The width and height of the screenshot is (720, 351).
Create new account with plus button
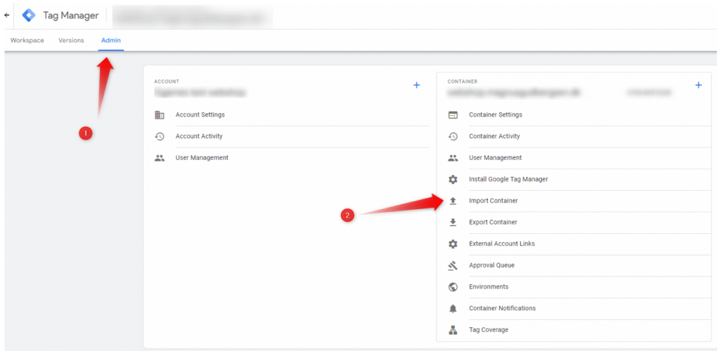tap(416, 85)
